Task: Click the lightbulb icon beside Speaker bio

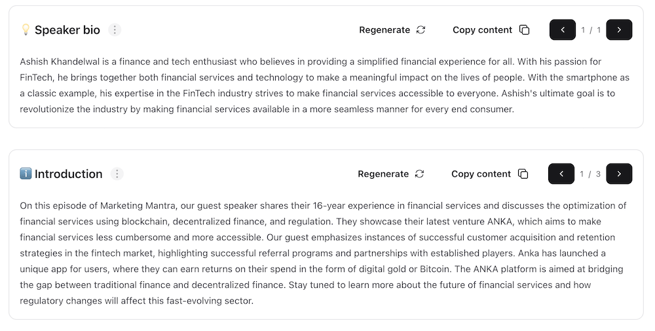Action: pos(26,30)
